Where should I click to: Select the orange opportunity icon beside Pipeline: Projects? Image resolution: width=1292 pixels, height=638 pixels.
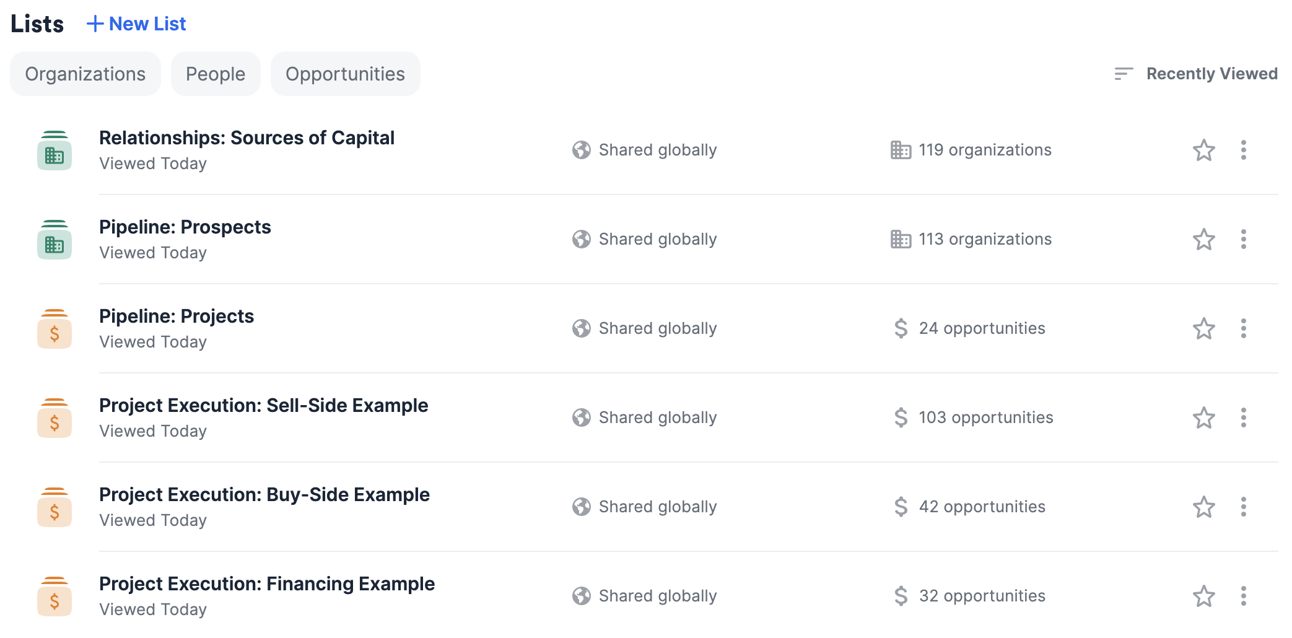coord(55,328)
